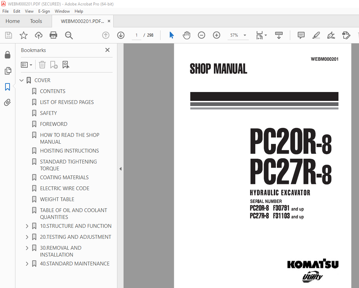Collapse navigation pane with side arrow
This screenshot has width=359, height=288.
120,169
